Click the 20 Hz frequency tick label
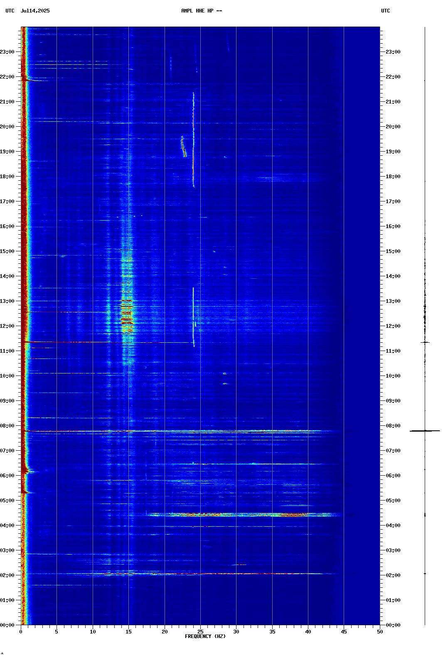443x658 pixels. 165,632
